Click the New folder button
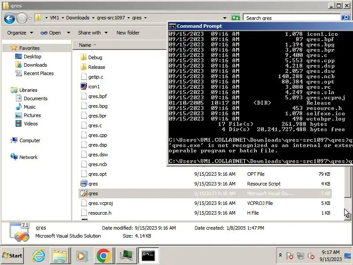The image size is (353, 265). 128,33
